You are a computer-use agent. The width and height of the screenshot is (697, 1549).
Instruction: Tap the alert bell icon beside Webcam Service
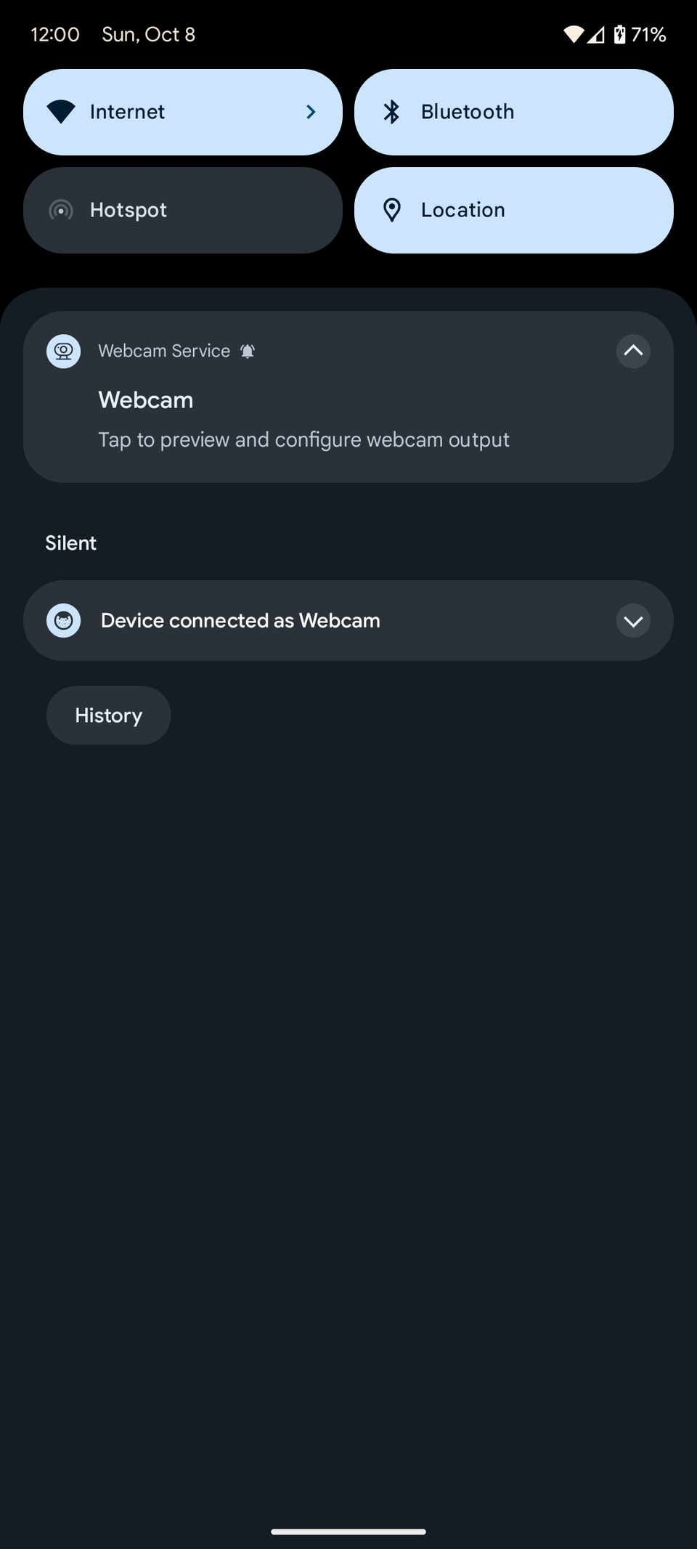click(248, 351)
